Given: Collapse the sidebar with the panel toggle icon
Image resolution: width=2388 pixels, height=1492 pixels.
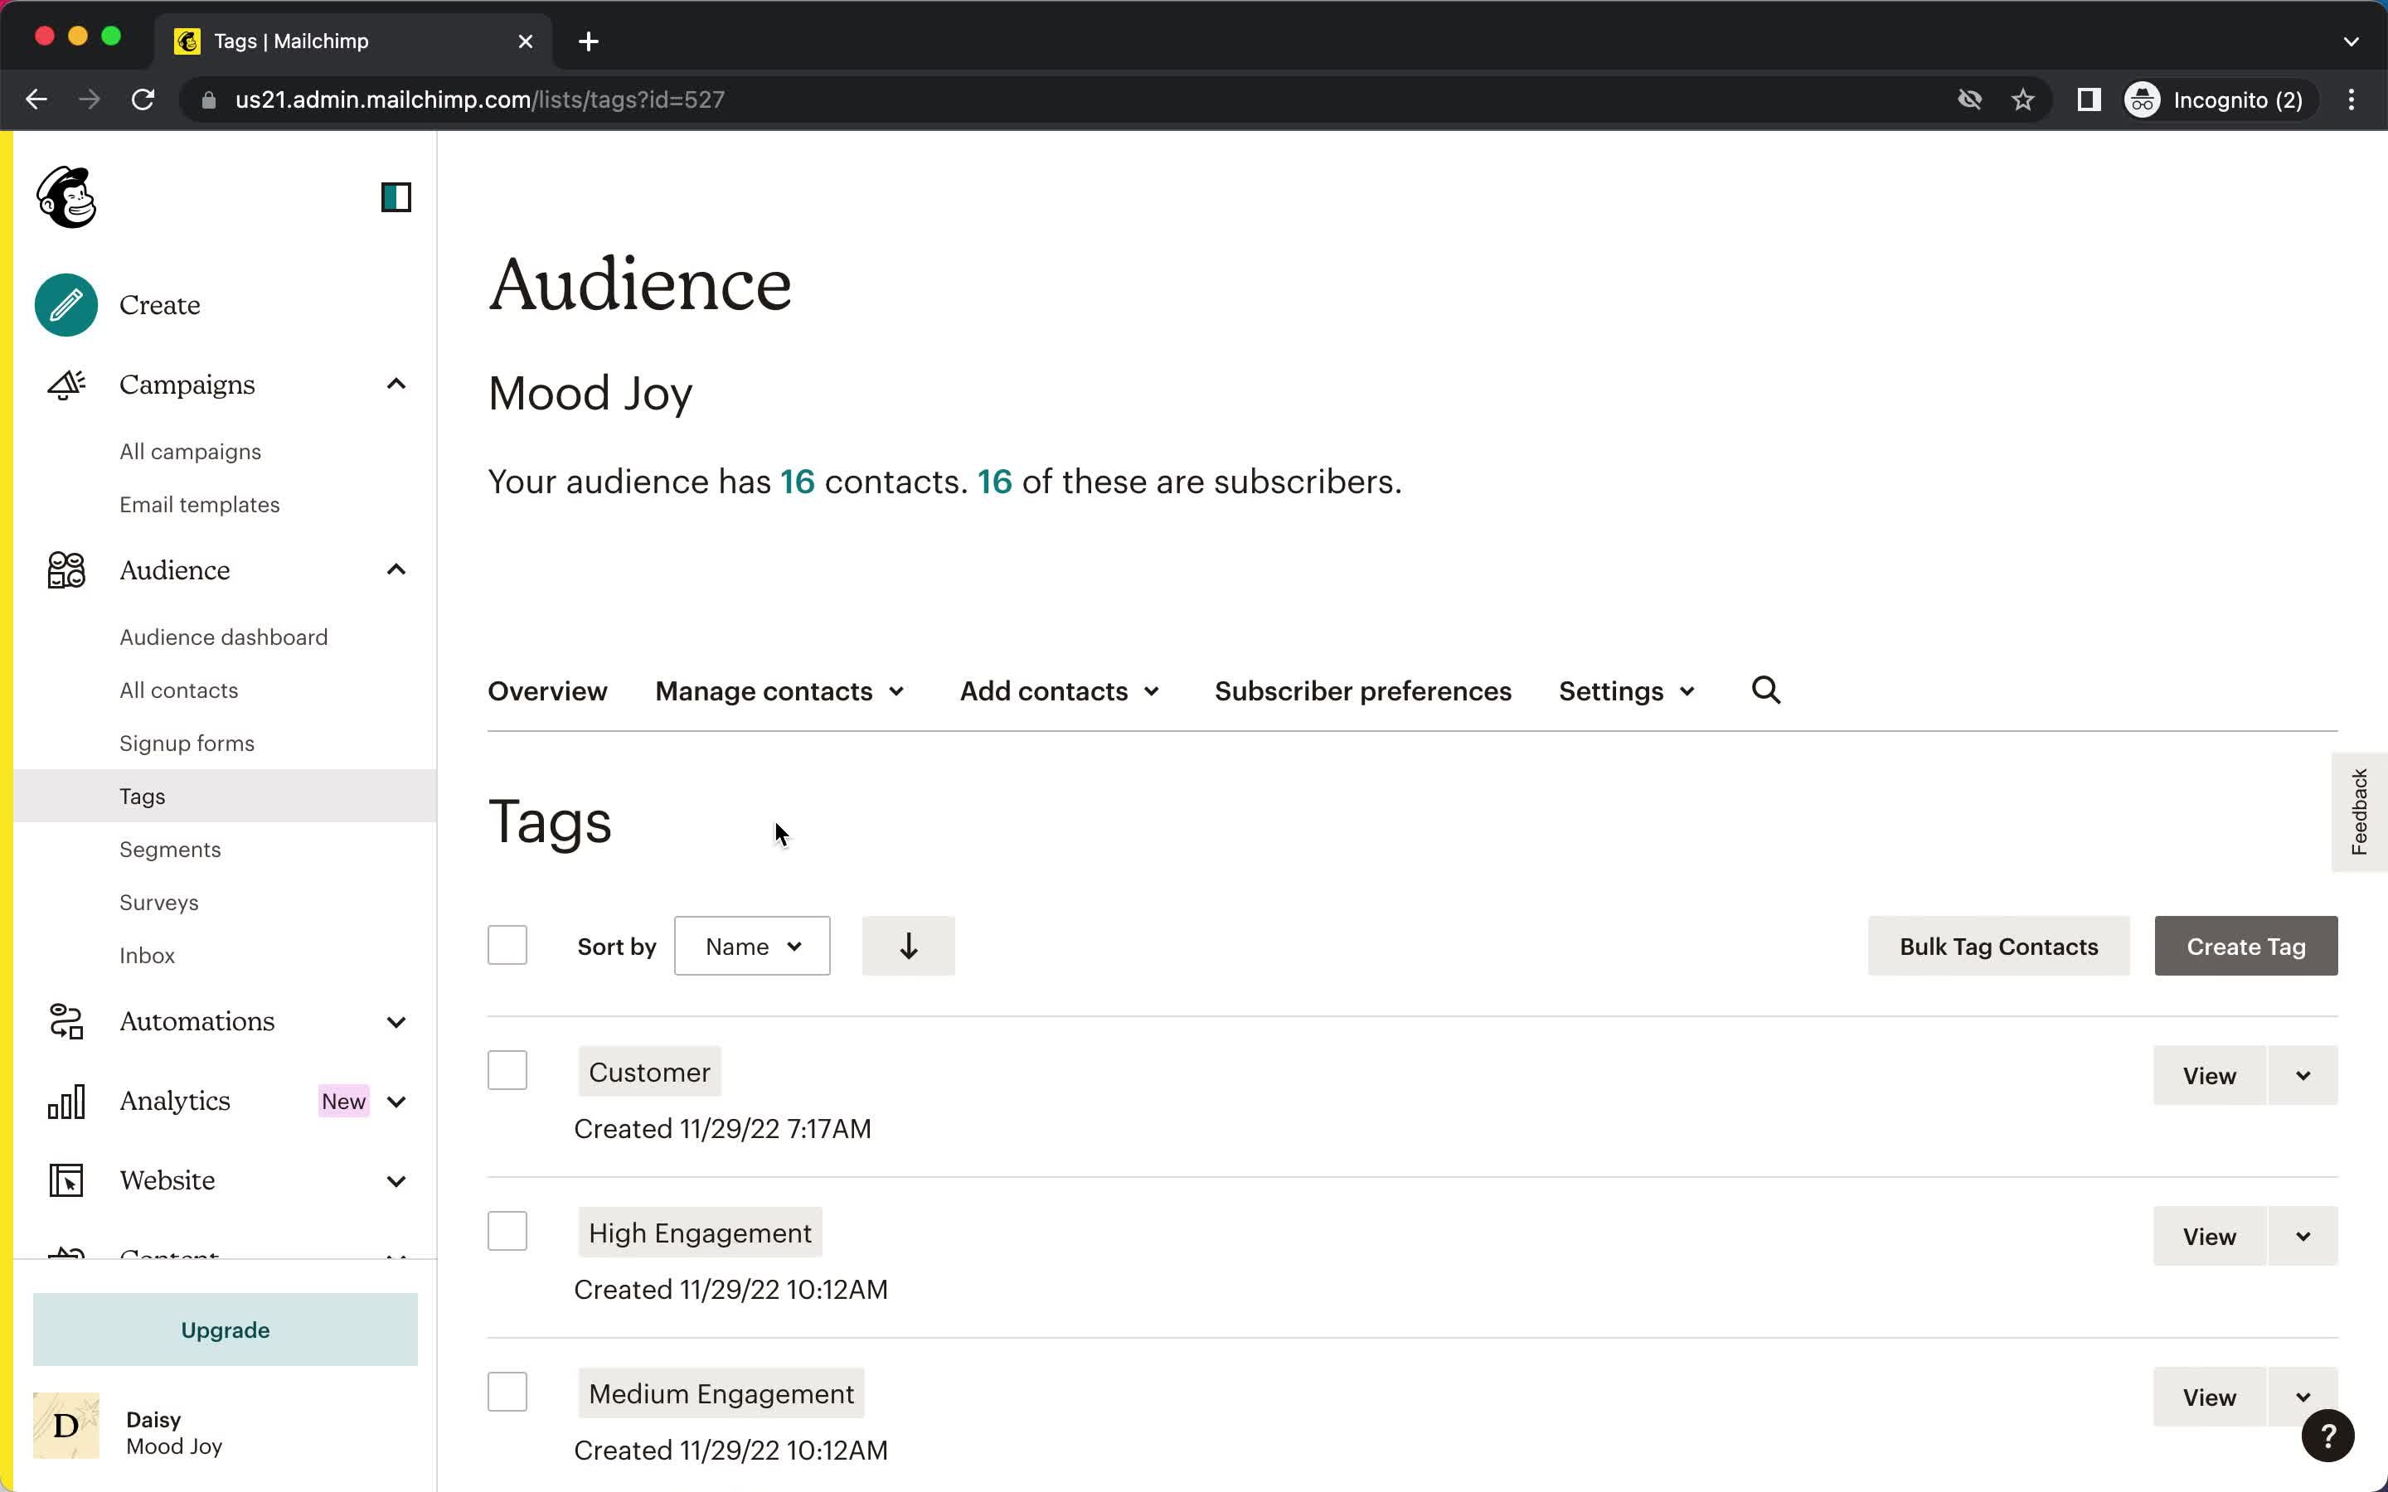Looking at the screenshot, I should (x=396, y=197).
